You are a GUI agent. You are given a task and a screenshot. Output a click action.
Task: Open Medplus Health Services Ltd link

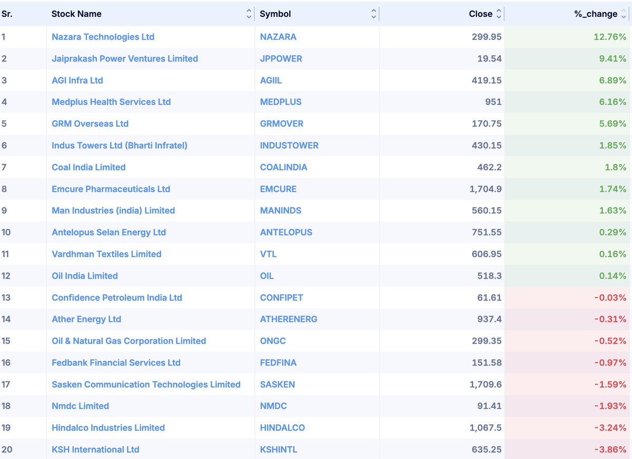pyautogui.click(x=111, y=102)
